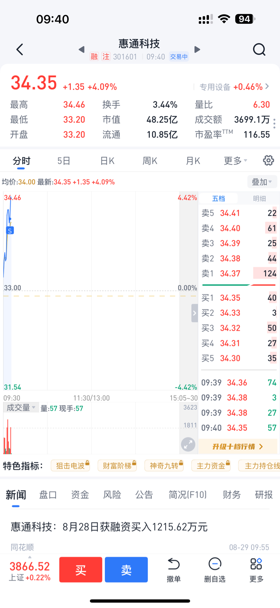Click the S sell marker on chart
This screenshot has width=280, height=608.
tap(10, 230)
